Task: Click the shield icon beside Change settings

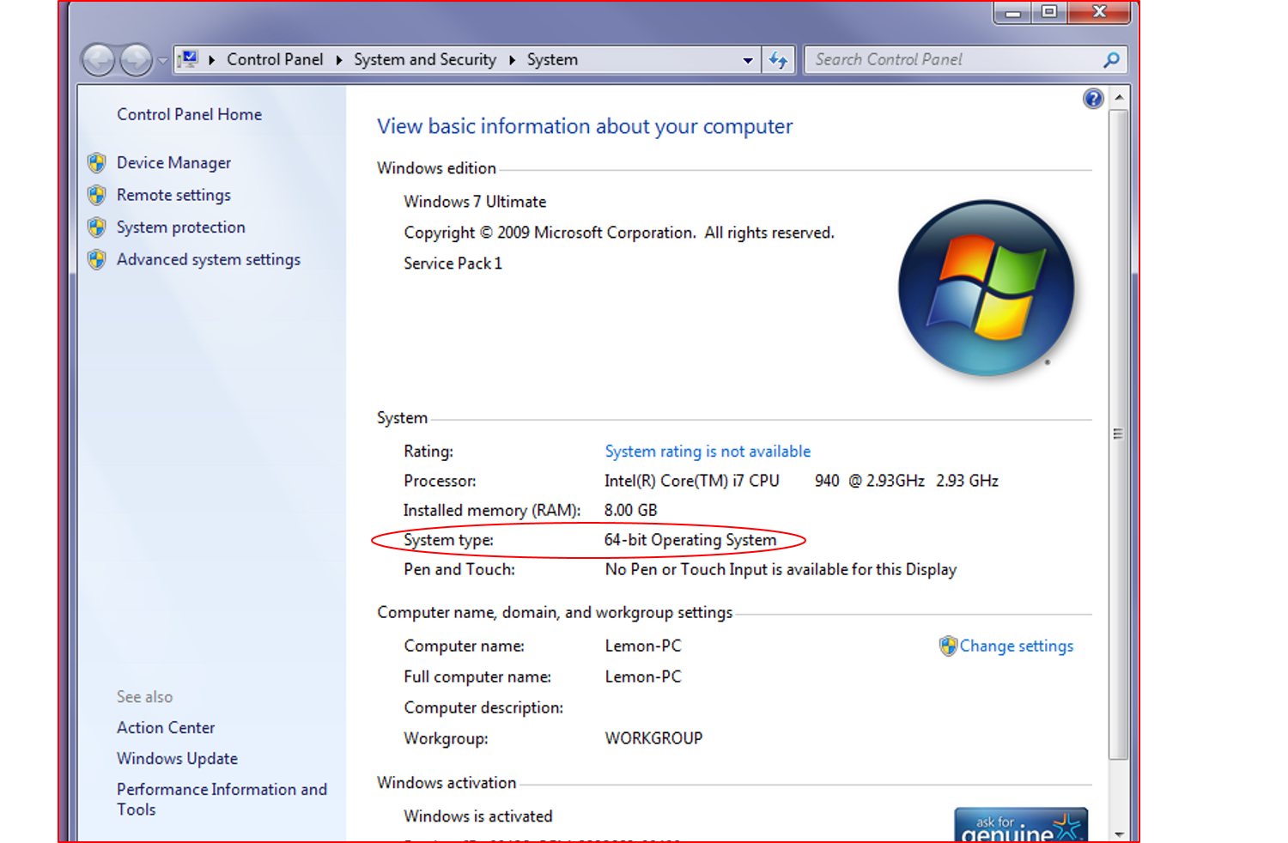Action: (x=948, y=646)
